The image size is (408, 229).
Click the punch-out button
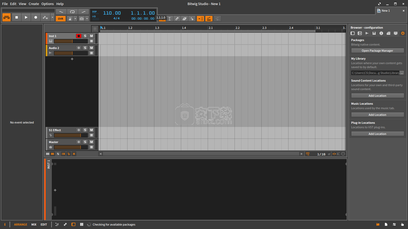[83, 12]
